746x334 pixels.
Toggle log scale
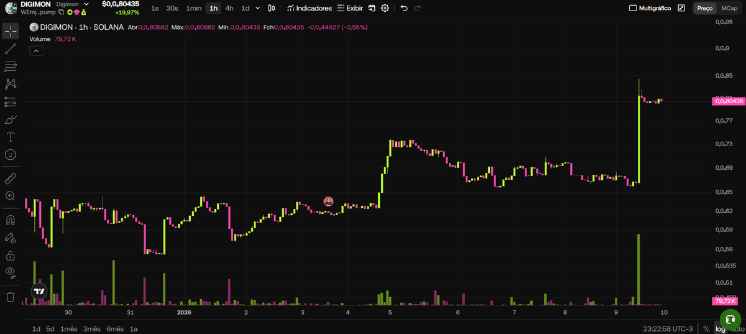720,328
